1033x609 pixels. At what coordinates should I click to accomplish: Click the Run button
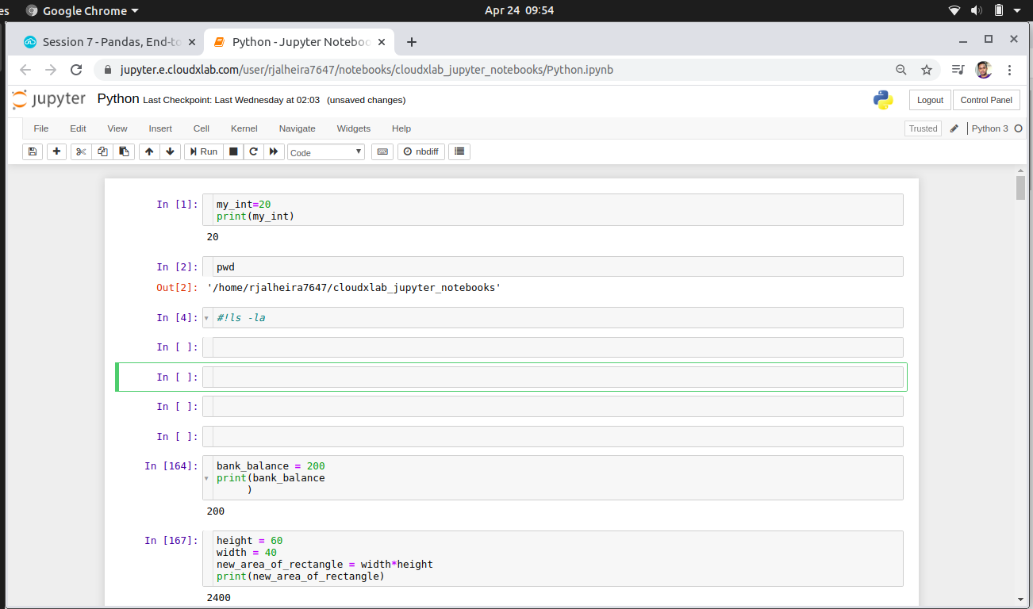(x=203, y=151)
